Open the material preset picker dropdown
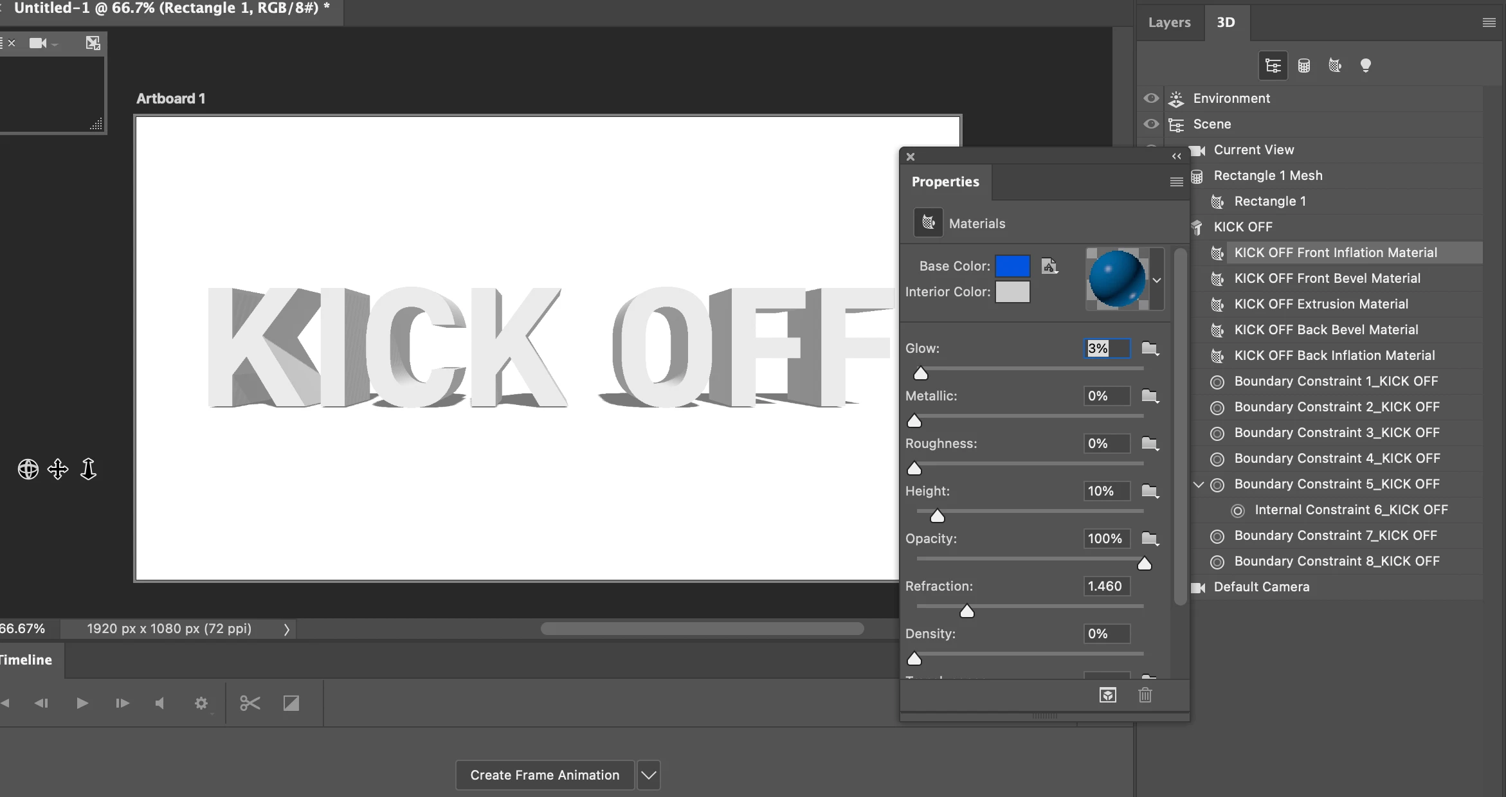 tap(1157, 280)
